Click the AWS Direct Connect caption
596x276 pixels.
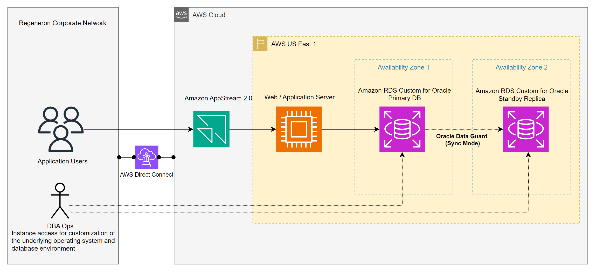pos(147,175)
